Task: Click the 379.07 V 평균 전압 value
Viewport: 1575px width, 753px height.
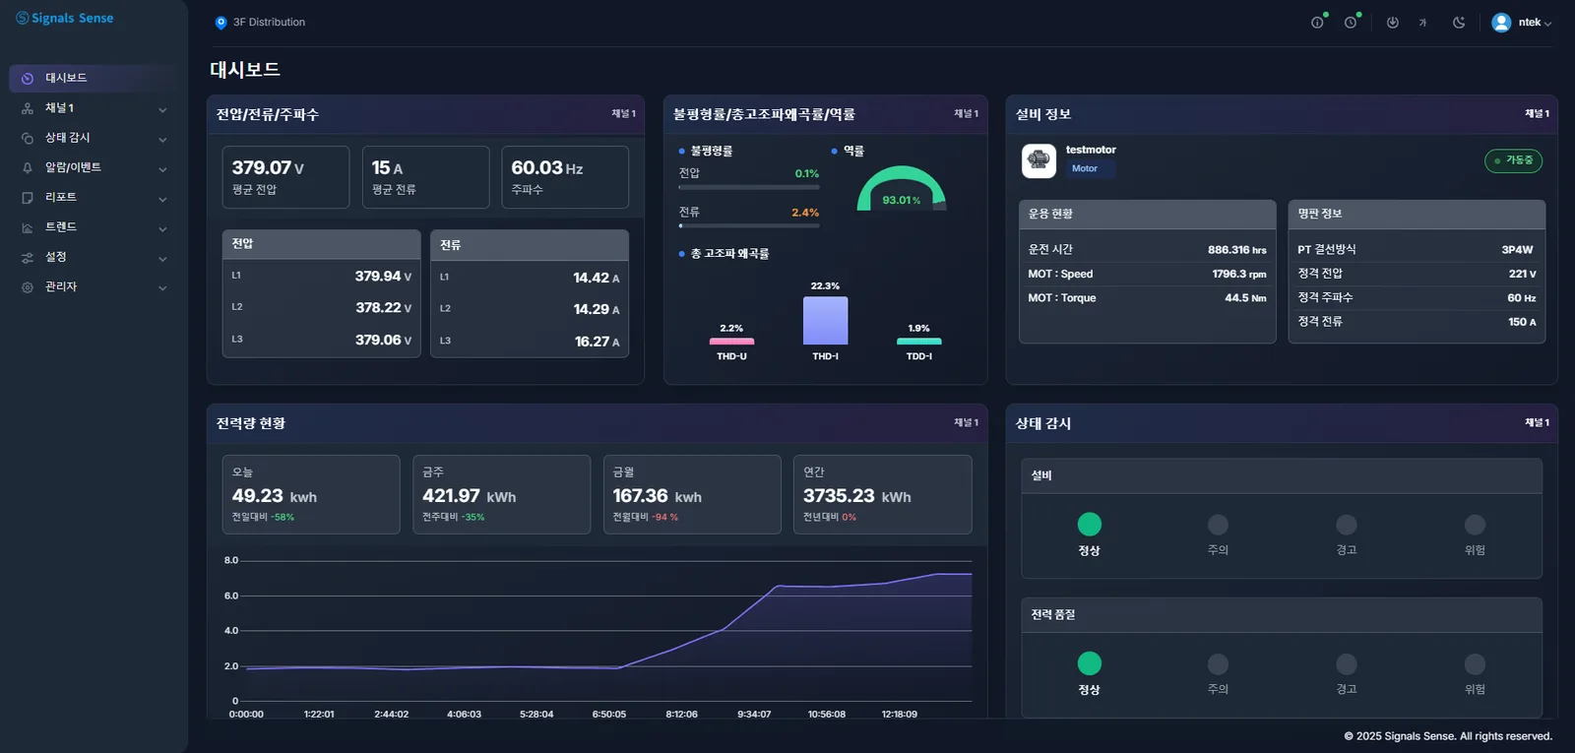Action: (268, 168)
